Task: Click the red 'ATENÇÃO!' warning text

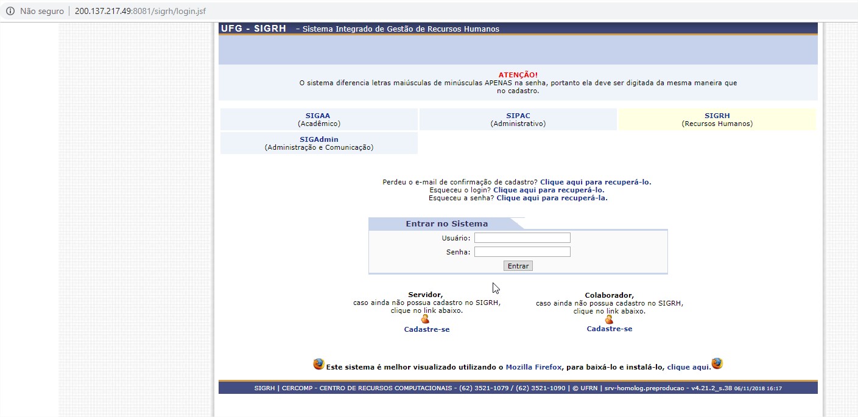Action: point(518,75)
